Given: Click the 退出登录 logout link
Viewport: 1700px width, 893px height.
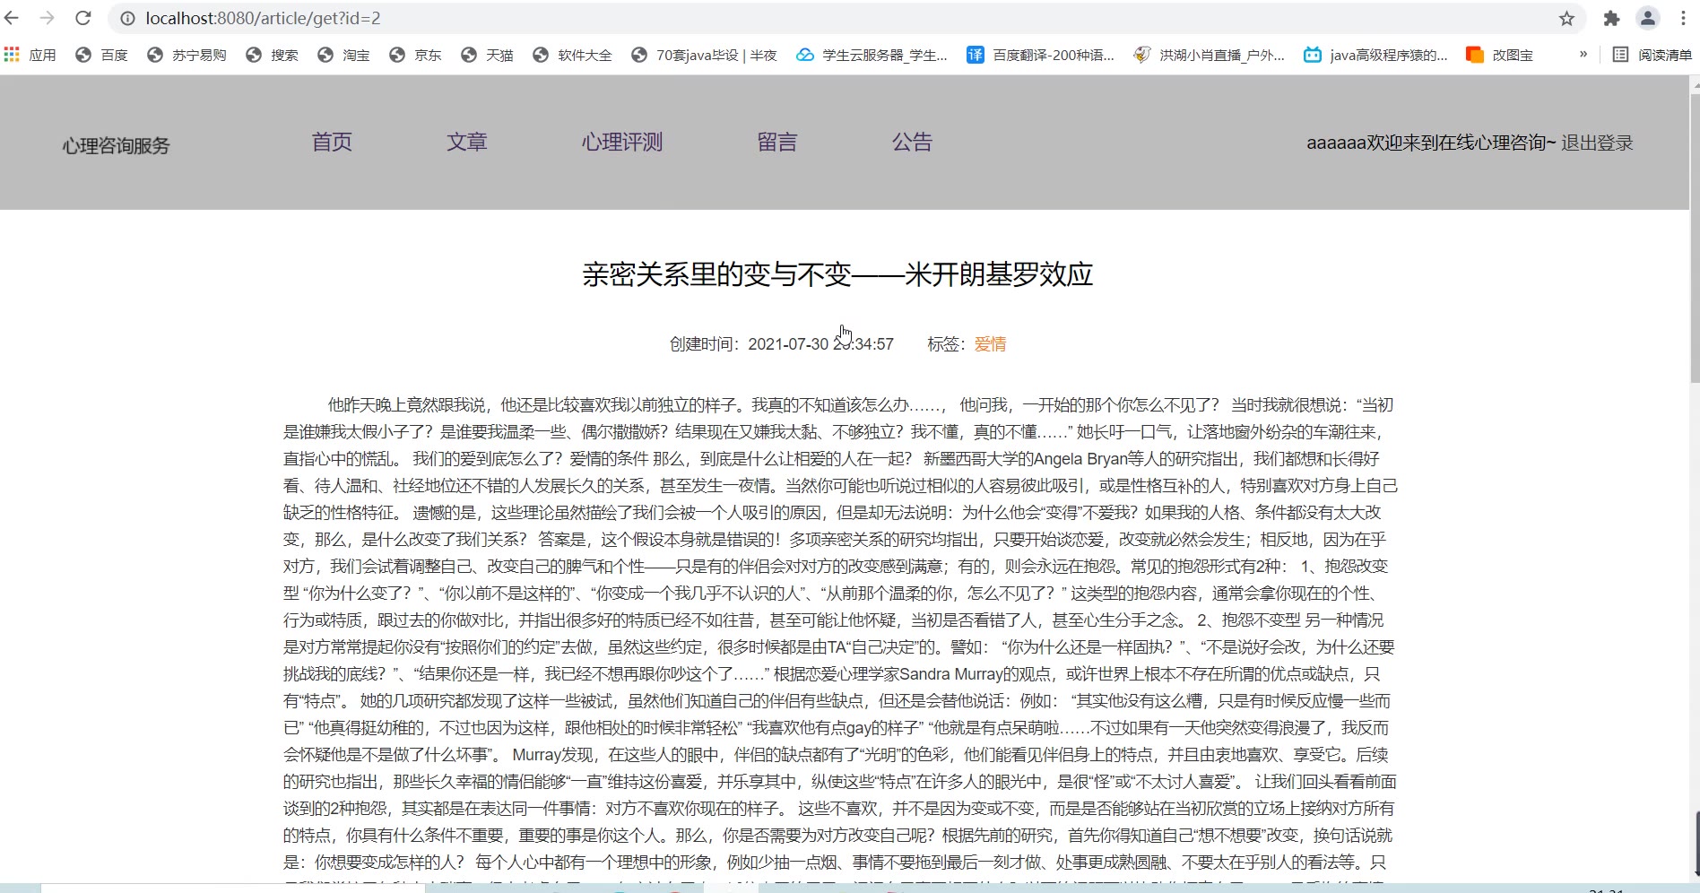Looking at the screenshot, I should (x=1597, y=143).
